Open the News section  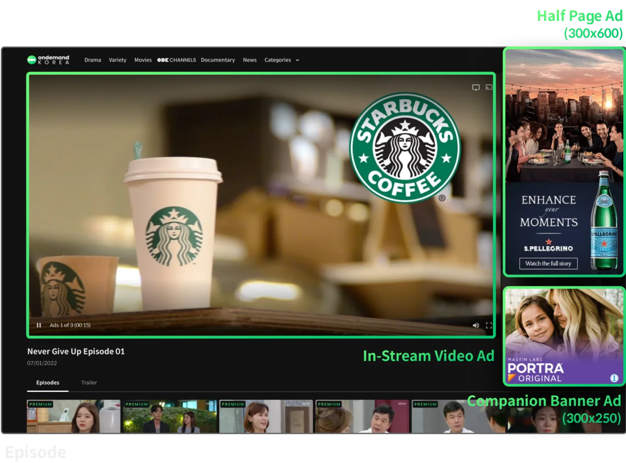(x=250, y=60)
